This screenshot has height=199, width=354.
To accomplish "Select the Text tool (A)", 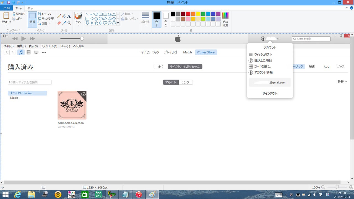I will click(69, 16).
